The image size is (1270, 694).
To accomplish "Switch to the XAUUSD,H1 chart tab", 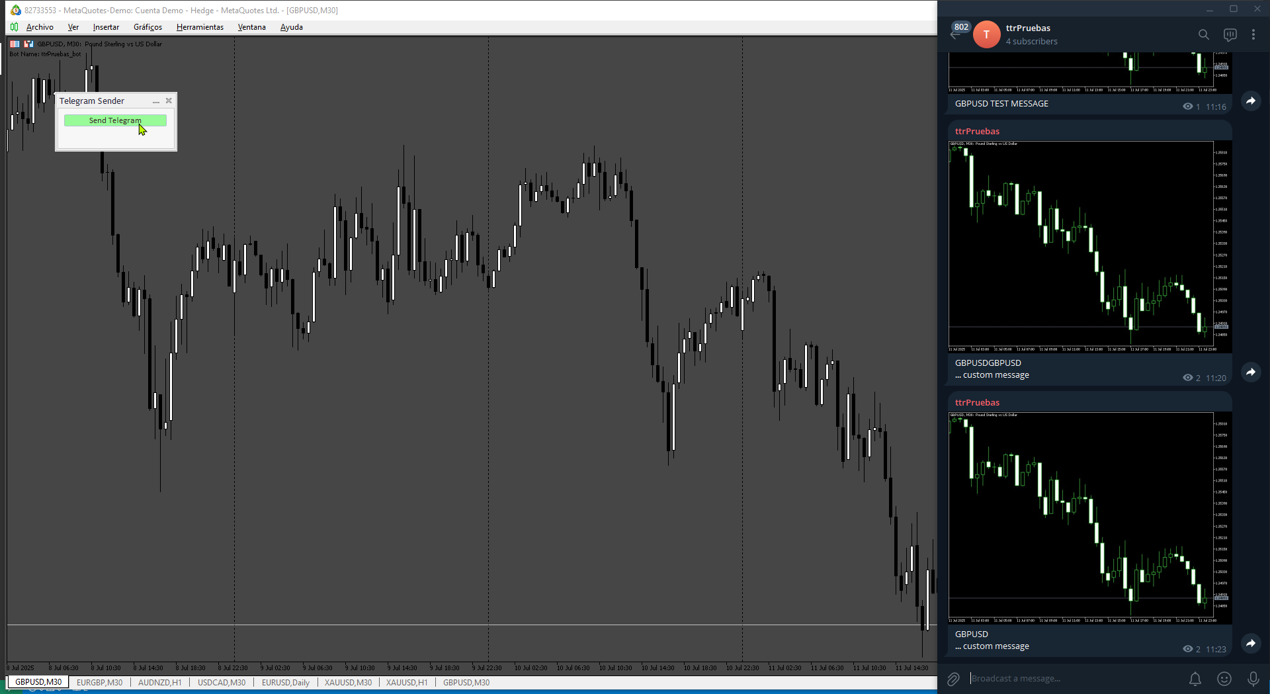I will pos(407,682).
